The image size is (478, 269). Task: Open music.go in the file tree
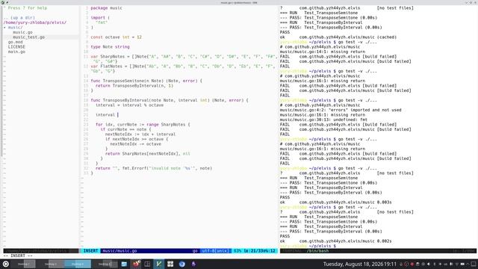pyautogui.click(x=22, y=32)
